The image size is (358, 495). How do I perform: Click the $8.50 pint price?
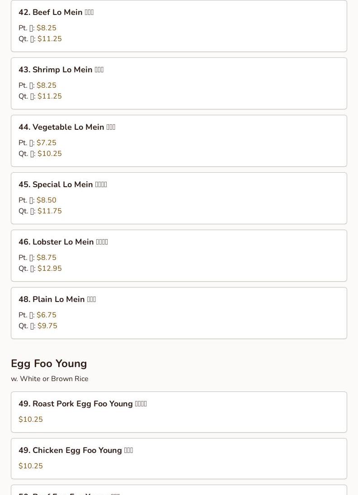coord(46,200)
